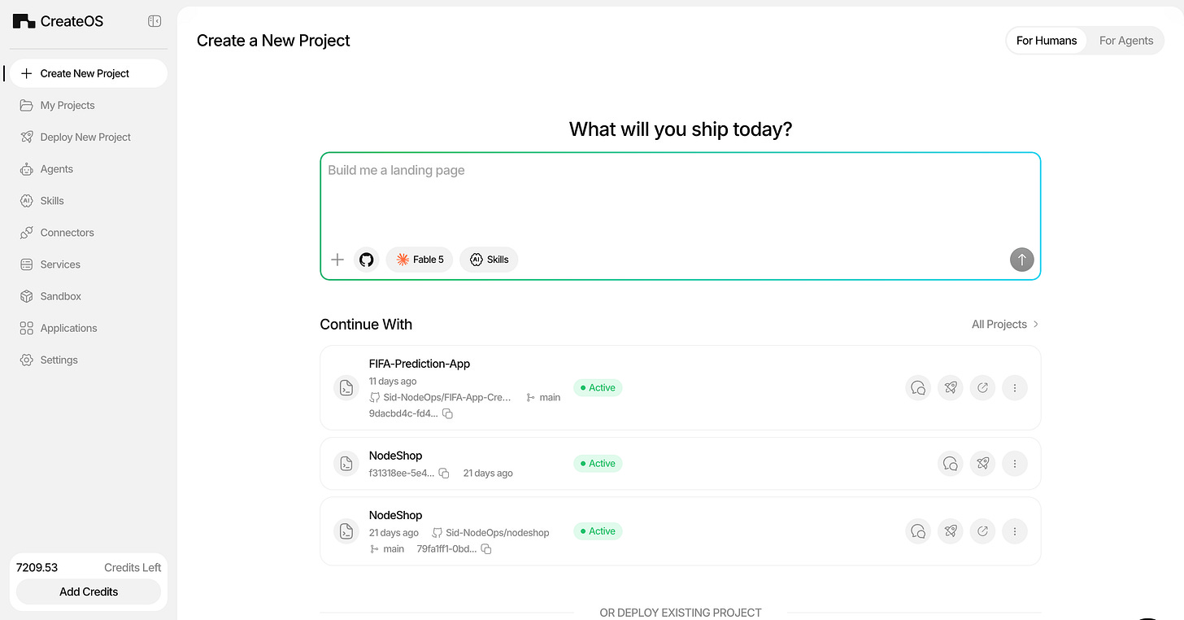1184x620 pixels.
Task: Click rocket deploy icon for first NodeShop
Action: click(983, 464)
